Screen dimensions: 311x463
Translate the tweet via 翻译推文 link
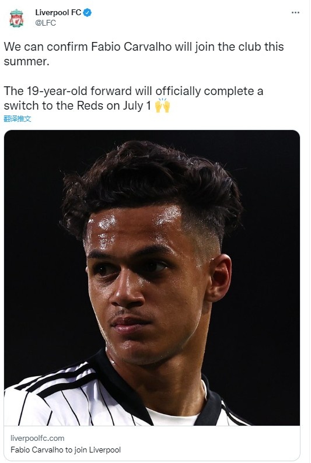tap(18, 119)
